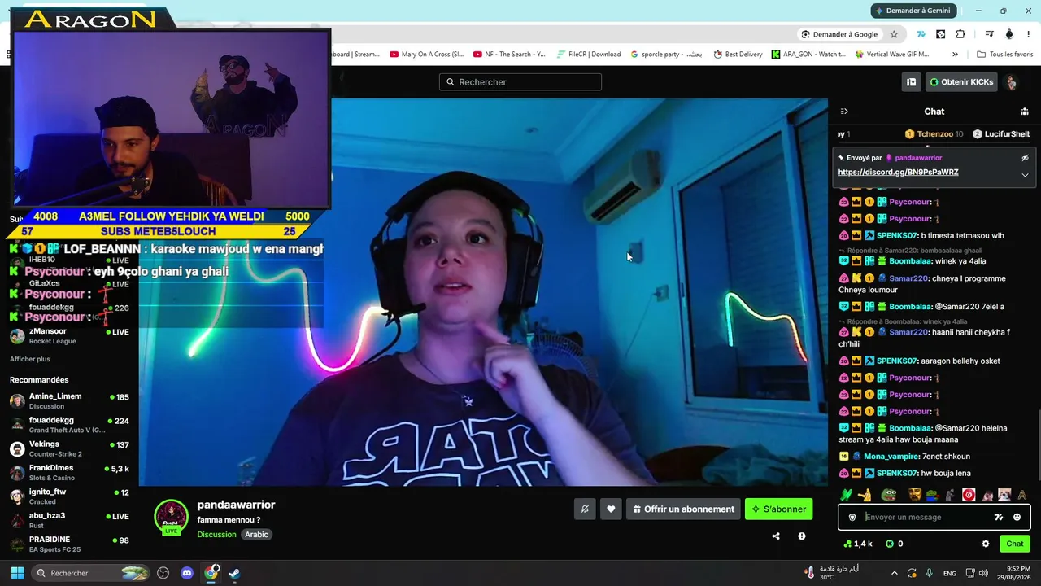Open the emoji picker smiley
This screenshot has width=1041, height=586.
point(1017,517)
